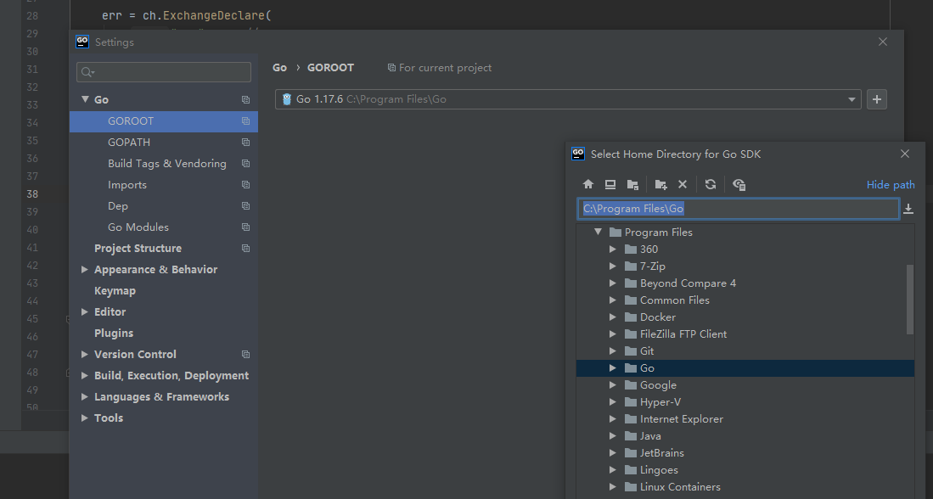The height and width of the screenshot is (499, 933).
Task: Expand Appearance & Behavior settings
Action: [85, 269]
